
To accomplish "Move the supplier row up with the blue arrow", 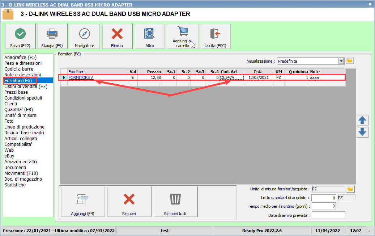I will (x=362, y=120).
